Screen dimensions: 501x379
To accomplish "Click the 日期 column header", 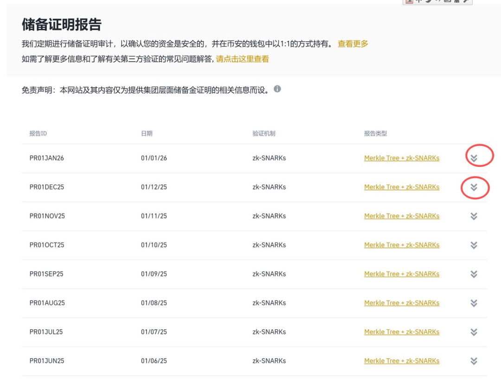I will point(147,134).
